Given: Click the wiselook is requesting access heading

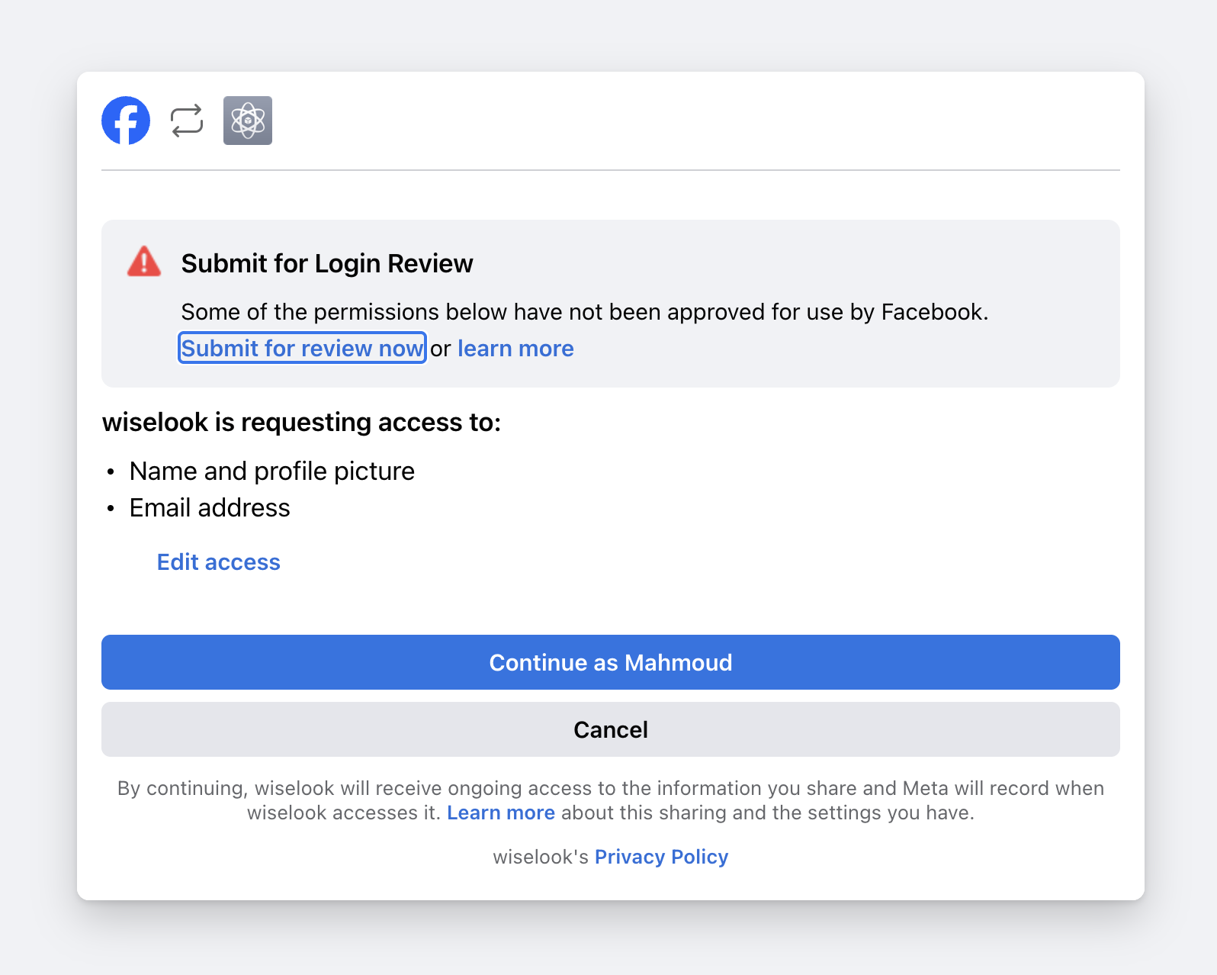Looking at the screenshot, I should pyautogui.click(x=302, y=422).
